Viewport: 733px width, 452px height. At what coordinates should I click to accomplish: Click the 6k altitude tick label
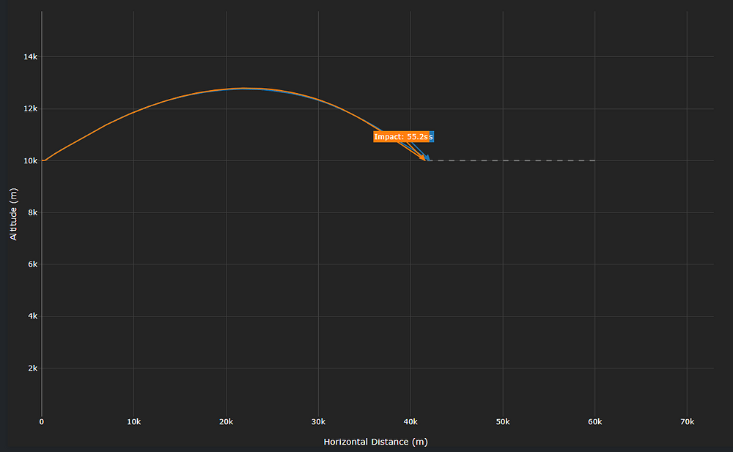click(31, 264)
